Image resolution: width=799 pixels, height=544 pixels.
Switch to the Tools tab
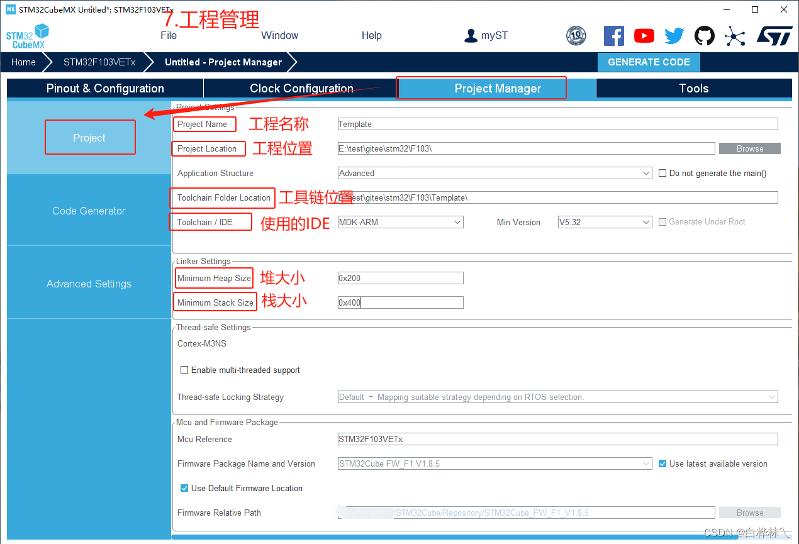tap(694, 89)
